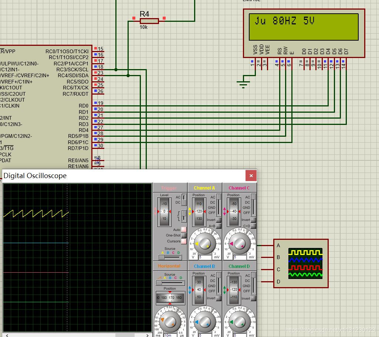Enable the C+D sum button
This screenshot has height=337, width=379.
tap(254, 226)
